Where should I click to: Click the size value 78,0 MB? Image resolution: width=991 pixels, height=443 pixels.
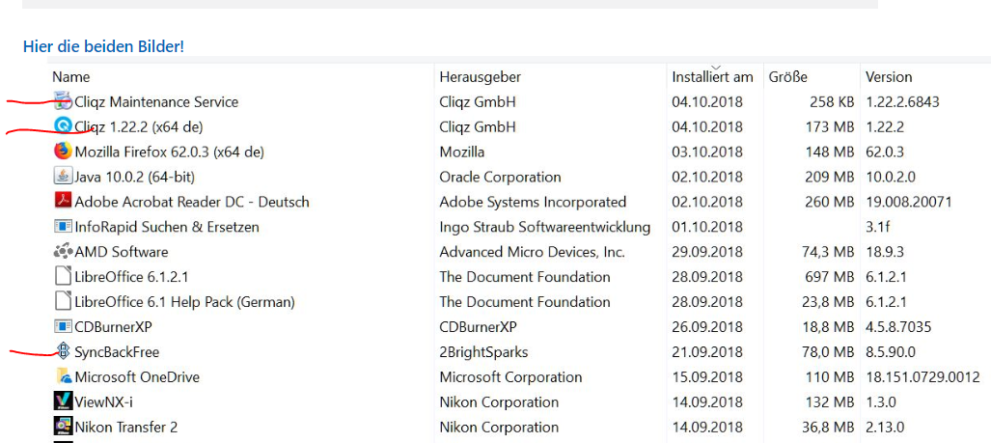(x=829, y=352)
